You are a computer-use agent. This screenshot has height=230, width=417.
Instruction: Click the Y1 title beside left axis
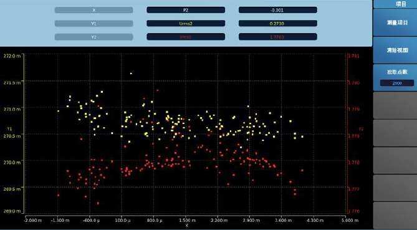click(9, 129)
